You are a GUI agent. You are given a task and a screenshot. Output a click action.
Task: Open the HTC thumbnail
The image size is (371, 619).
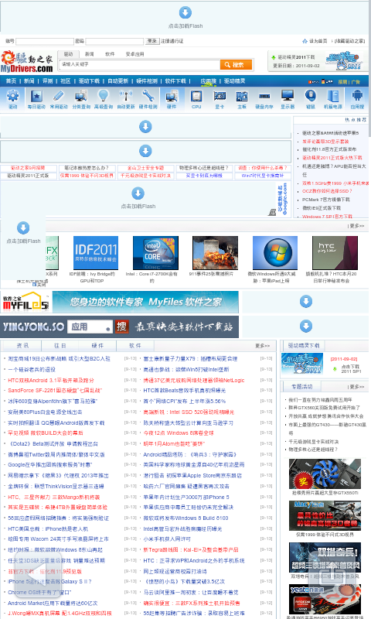(335, 253)
